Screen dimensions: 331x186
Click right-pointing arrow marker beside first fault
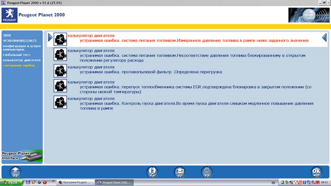(50, 38)
